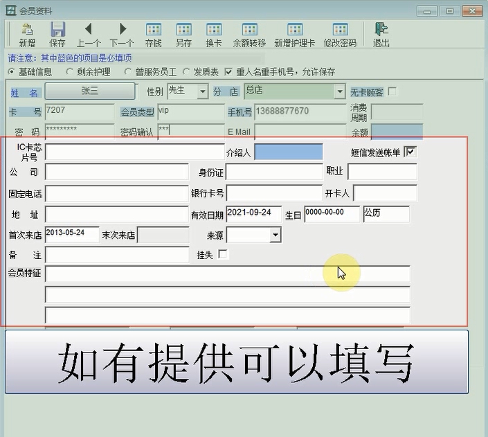Viewport: 488px width, 437px height.
Task: Click the 密码确认 field
Action: 191,131
